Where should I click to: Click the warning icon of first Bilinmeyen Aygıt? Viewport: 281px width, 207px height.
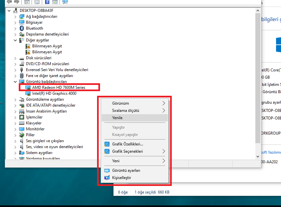coord(28,46)
